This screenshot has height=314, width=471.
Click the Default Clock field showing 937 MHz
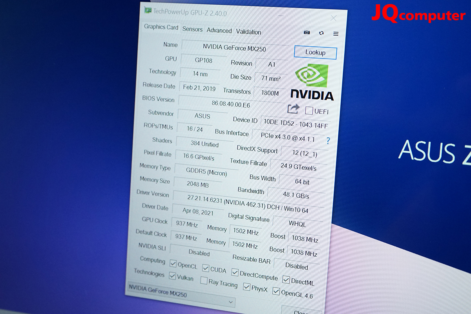[186, 238]
